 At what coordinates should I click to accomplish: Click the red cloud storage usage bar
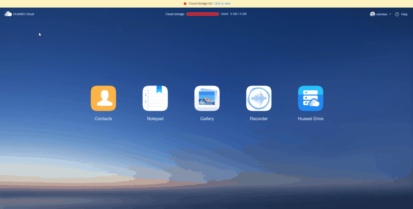[202, 14]
